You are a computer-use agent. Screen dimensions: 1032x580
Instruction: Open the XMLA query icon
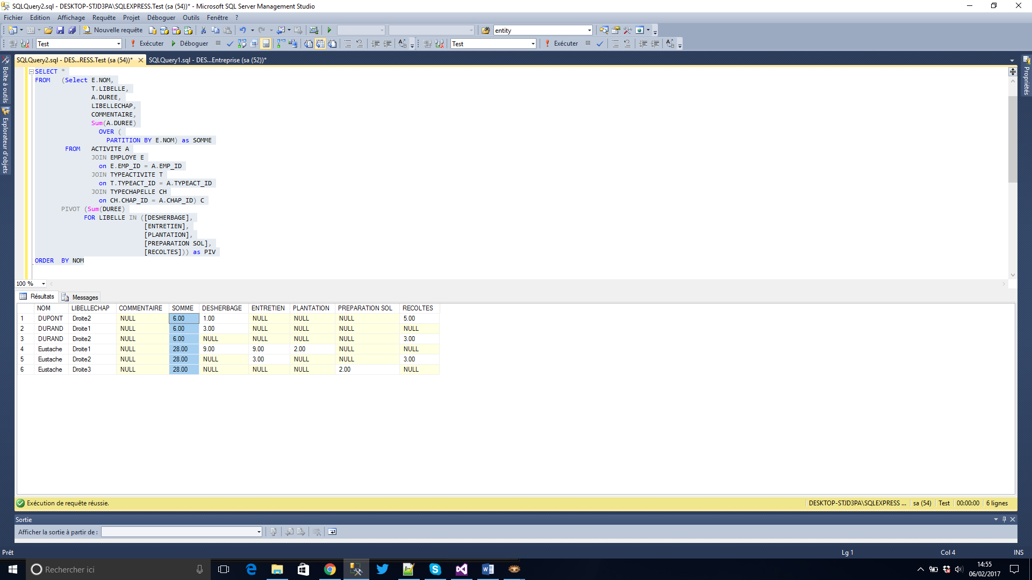(x=188, y=31)
